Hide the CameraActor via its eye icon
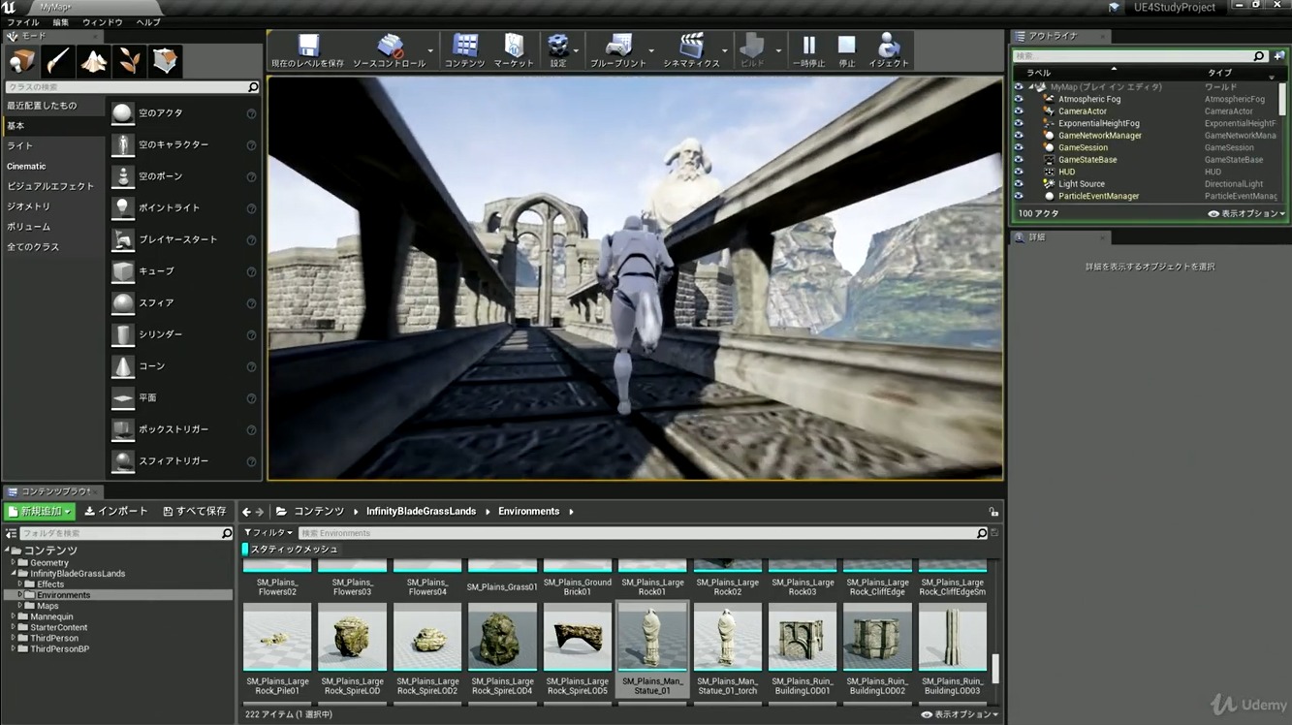Screen dimensions: 1292x725 (x=1019, y=111)
